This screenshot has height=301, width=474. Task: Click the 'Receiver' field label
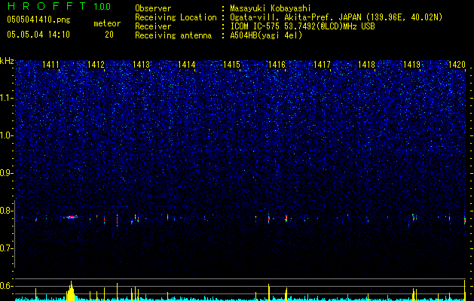coord(153,26)
